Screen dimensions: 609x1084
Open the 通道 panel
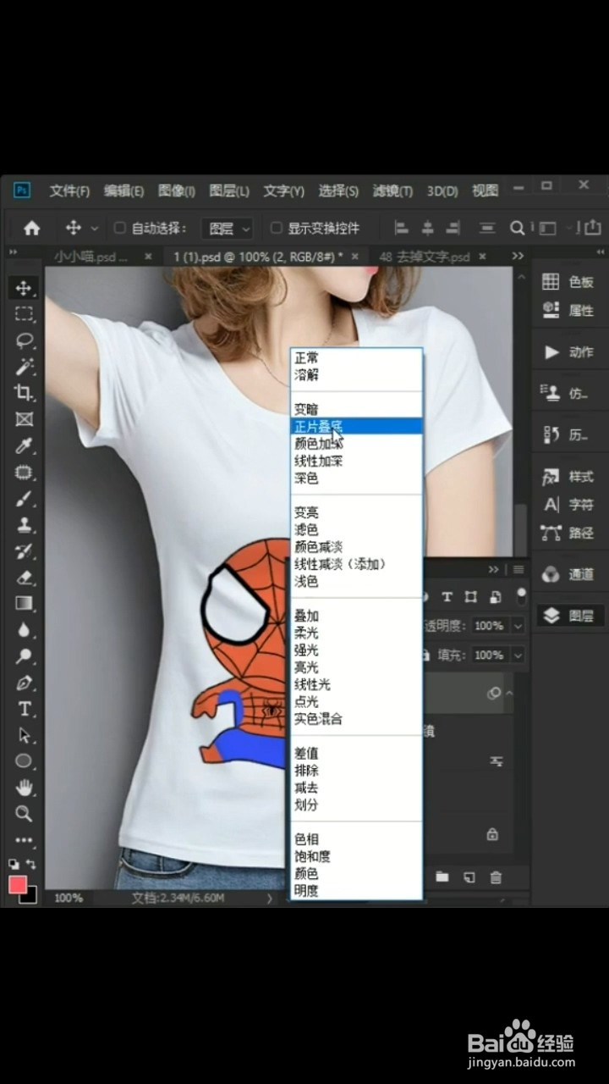coord(568,574)
